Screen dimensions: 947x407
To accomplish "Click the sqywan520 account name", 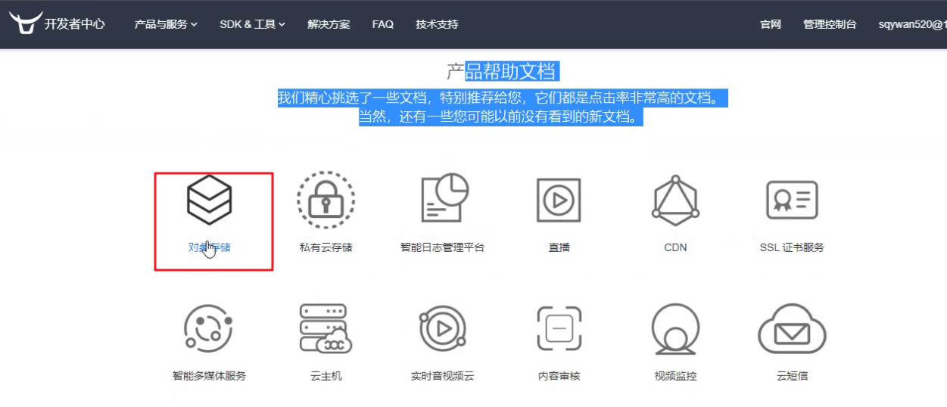I will point(912,24).
